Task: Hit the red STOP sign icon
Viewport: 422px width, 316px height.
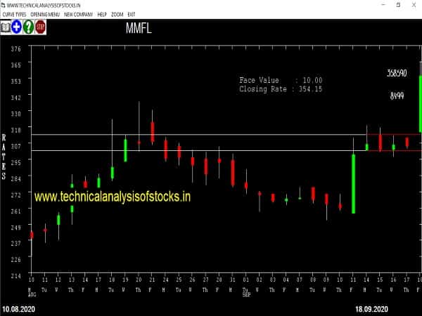Action: tap(40, 27)
